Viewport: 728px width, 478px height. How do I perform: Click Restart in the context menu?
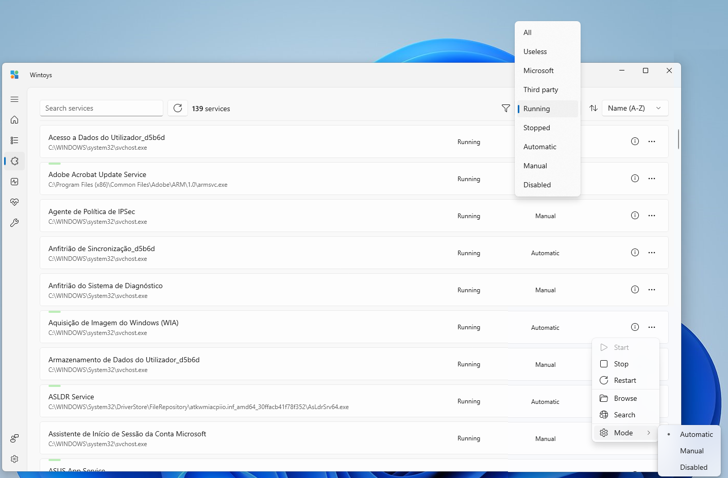point(625,380)
